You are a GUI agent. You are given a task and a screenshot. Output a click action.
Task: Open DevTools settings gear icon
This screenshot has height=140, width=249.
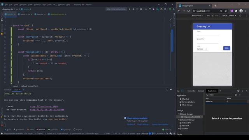pos(238,91)
